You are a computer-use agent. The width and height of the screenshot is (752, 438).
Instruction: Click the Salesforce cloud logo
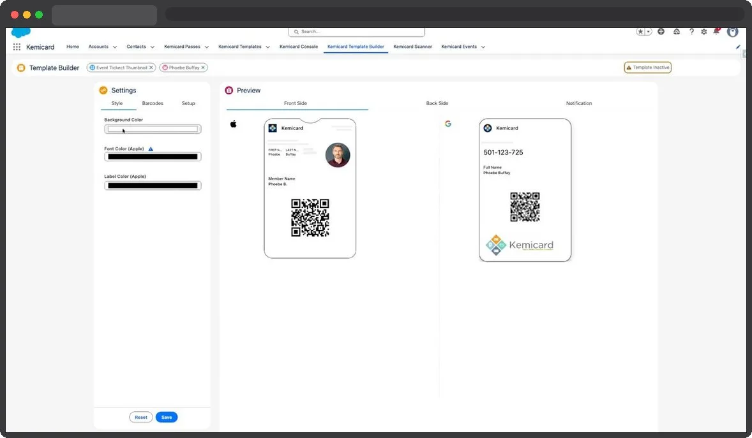click(20, 33)
